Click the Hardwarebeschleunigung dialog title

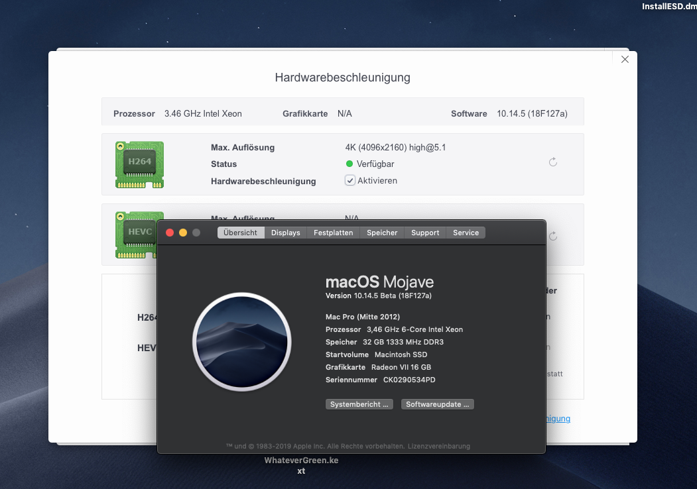pos(342,78)
